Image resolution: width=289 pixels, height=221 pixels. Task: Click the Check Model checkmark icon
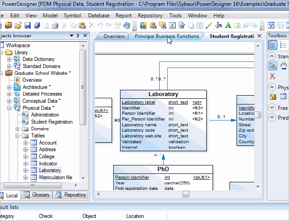(182, 25)
